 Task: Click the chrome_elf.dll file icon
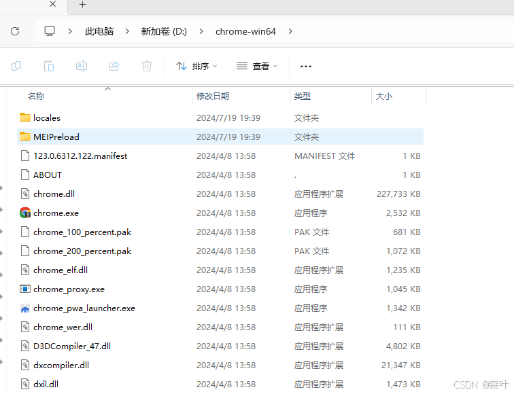[25, 270]
